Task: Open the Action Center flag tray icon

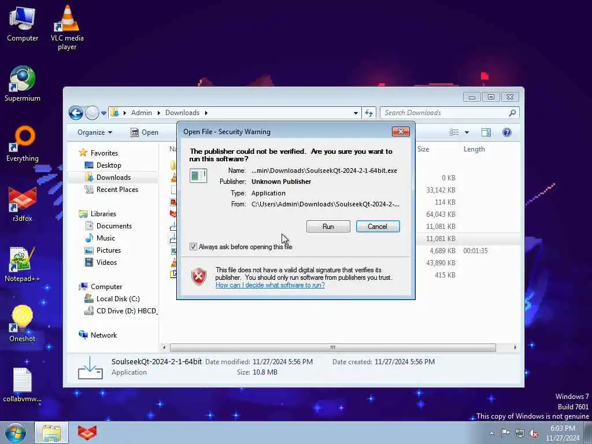Action: coord(505,432)
